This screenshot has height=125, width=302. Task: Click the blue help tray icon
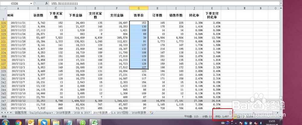(228, 122)
